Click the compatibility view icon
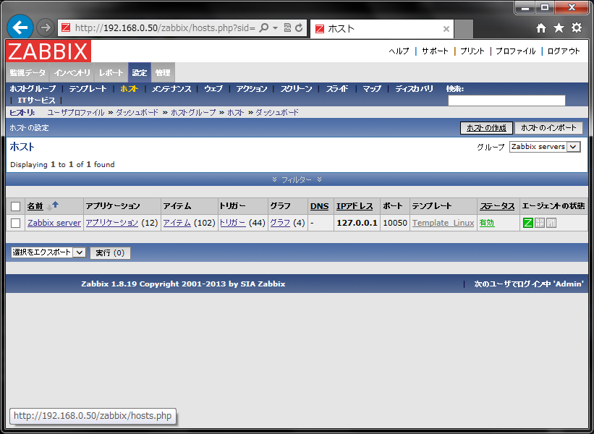The image size is (594, 434). tap(287, 28)
